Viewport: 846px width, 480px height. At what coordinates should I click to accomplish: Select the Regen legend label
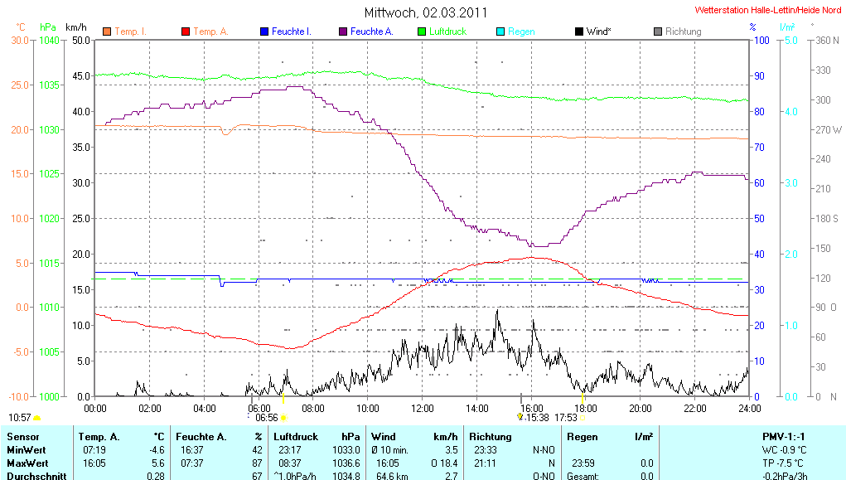click(521, 32)
